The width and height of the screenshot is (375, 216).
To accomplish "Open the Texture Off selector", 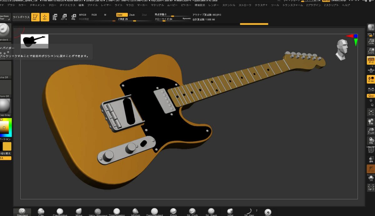I will pos(5,88).
